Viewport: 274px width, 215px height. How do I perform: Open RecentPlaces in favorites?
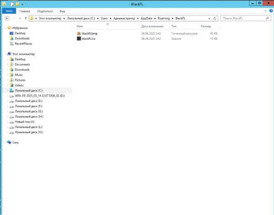coord(23,44)
